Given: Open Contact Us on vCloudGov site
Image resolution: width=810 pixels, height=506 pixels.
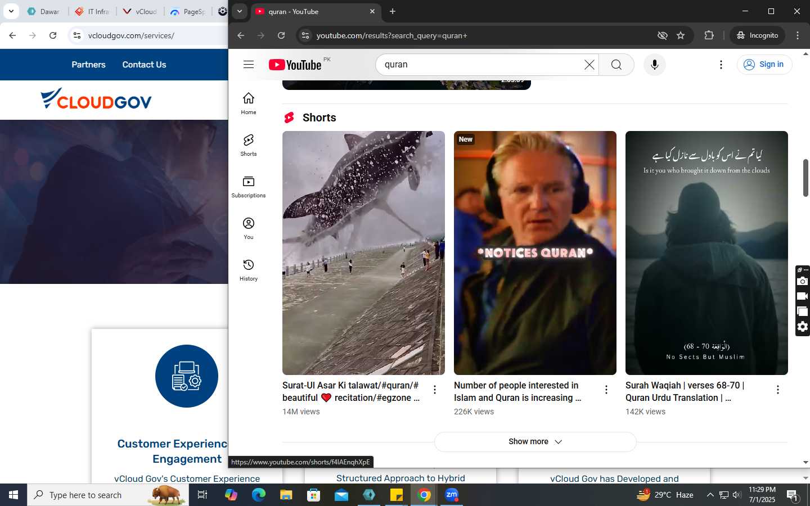Looking at the screenshot, I should 144,65.
